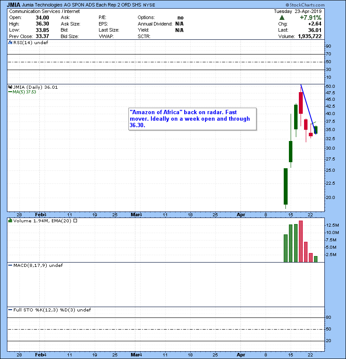The width and height of the screenshot is (346, 359).
Task: Click the SCTR label
Action: pos(144,36)
